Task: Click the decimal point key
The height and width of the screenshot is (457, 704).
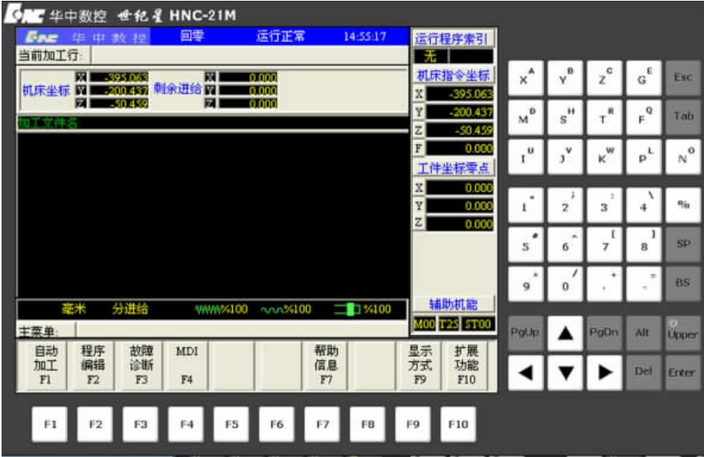Action: coord(605,285)
